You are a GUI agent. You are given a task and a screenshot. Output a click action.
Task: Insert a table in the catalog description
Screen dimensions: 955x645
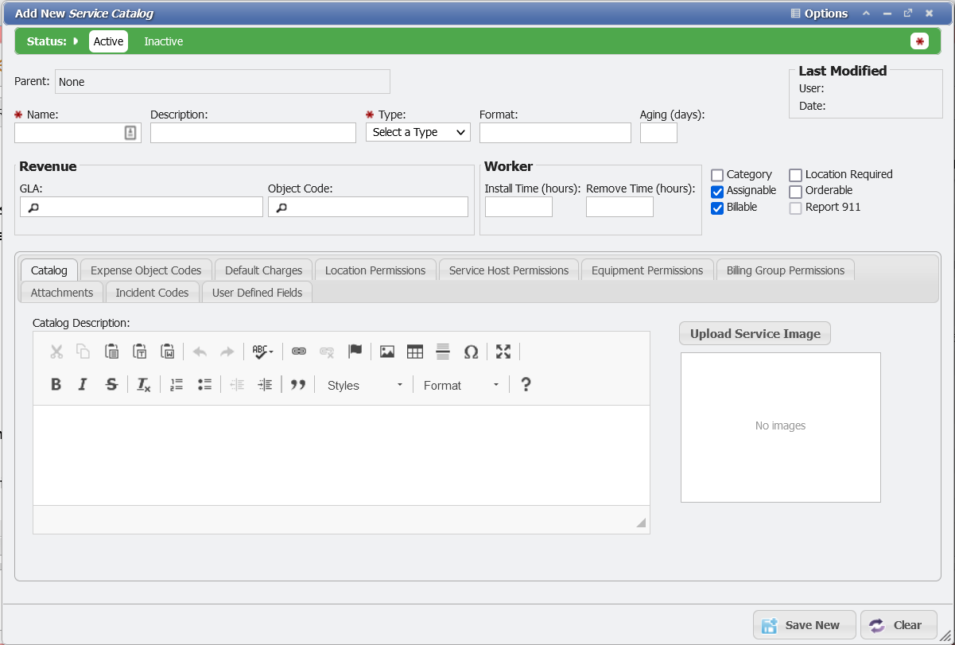tap(414, 351)
